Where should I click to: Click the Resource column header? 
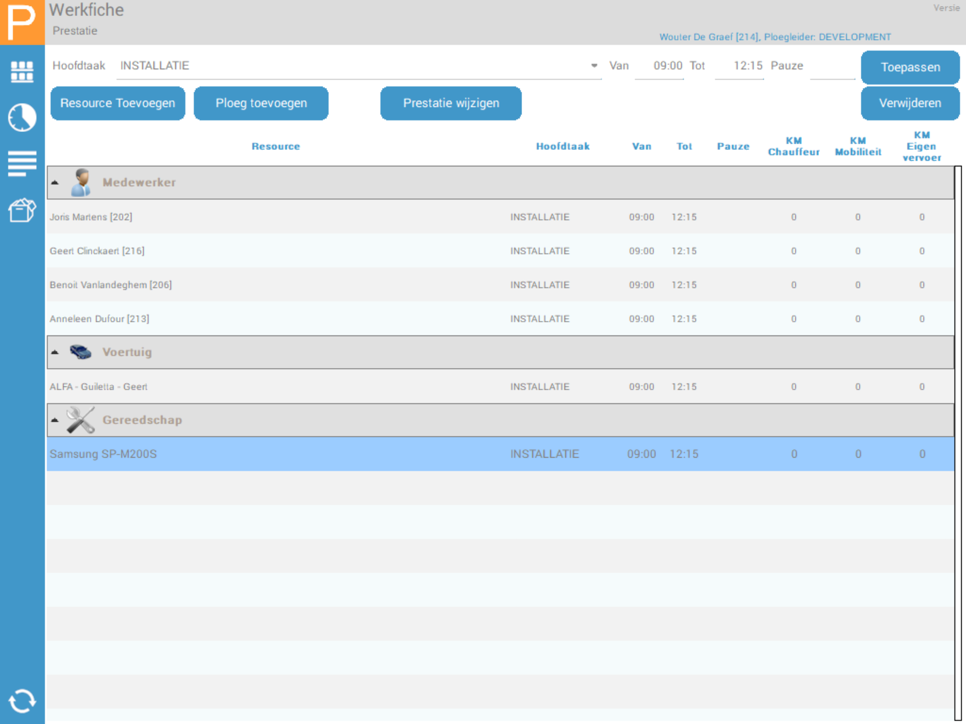276,146
